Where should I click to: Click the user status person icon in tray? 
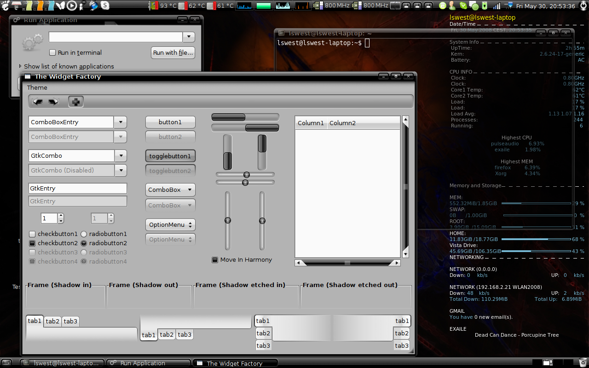[x=452, y=6]
